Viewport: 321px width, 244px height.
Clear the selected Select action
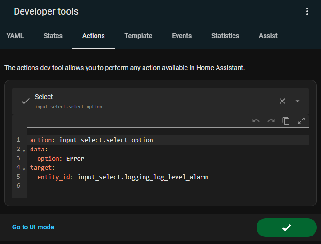pyautogui.click(x=282, y=101)
